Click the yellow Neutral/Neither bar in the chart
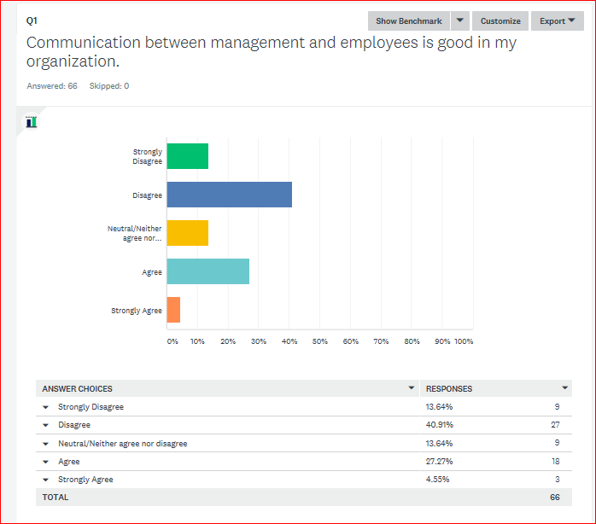 point(187,233)
